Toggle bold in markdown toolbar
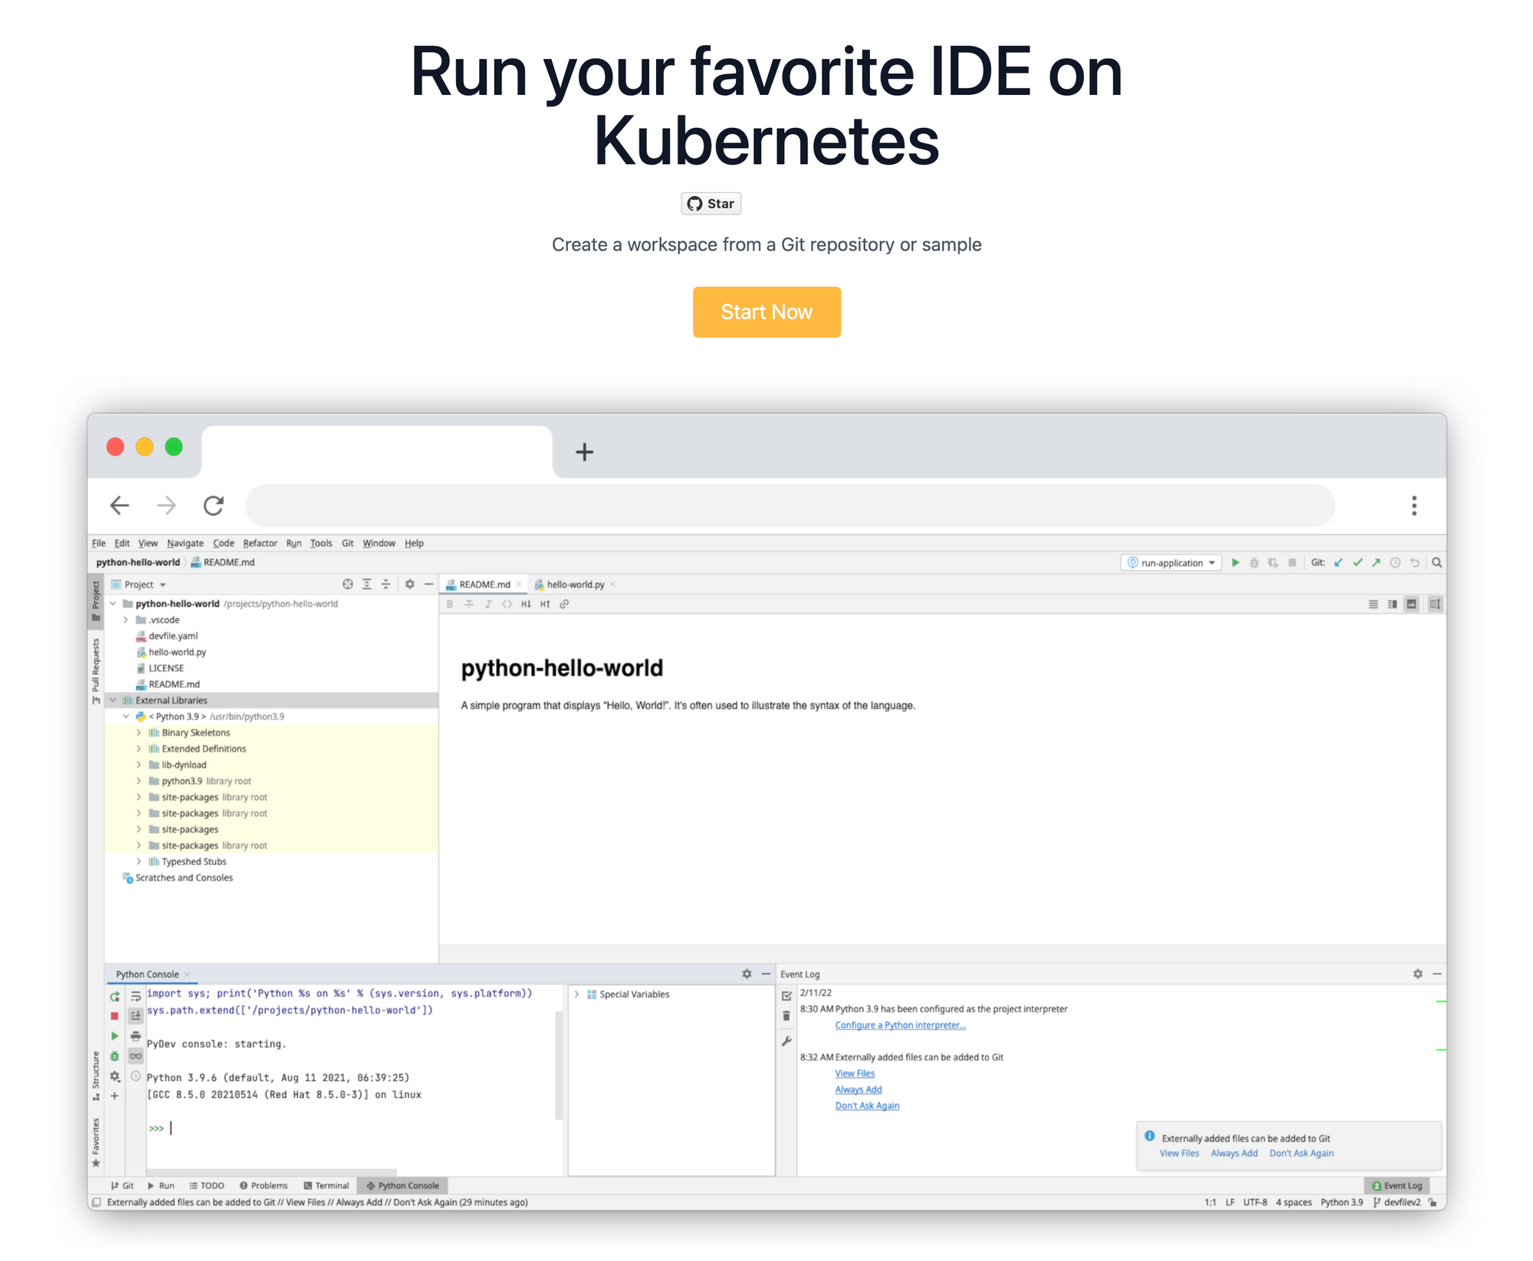This screenshot has width=1533, height=1261. pyautogui.click(x=450, y=604)
